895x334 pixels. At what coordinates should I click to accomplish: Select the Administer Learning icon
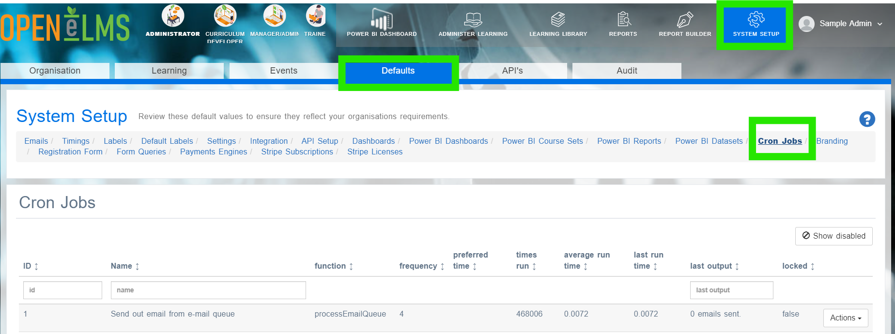(x=473, y=19)
